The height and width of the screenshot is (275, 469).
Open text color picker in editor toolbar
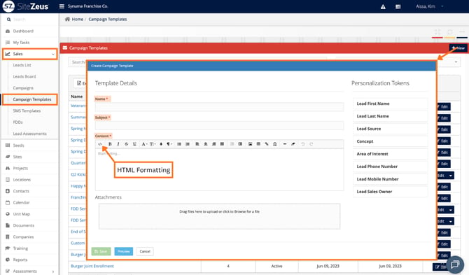[161, 144]
